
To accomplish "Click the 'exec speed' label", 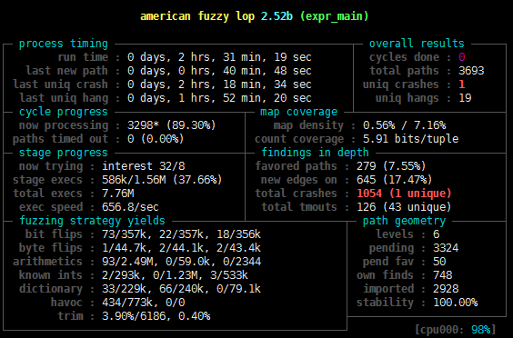I will pyautogui.click(x=51, y=207).
